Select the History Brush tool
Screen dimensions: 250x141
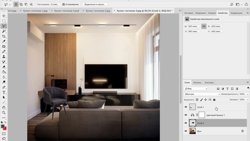pyautogui.click(x=4, y=62)
